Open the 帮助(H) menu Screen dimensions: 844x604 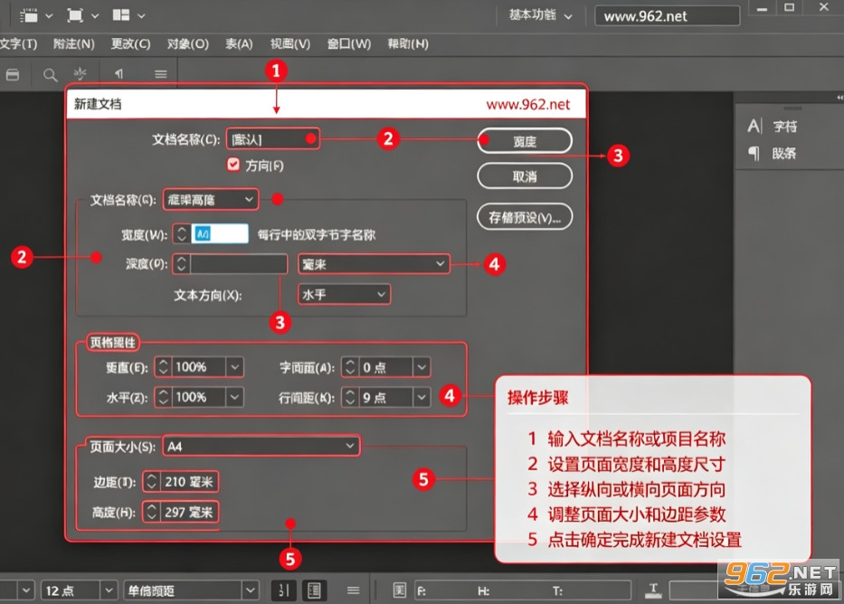tap(408, 44)
